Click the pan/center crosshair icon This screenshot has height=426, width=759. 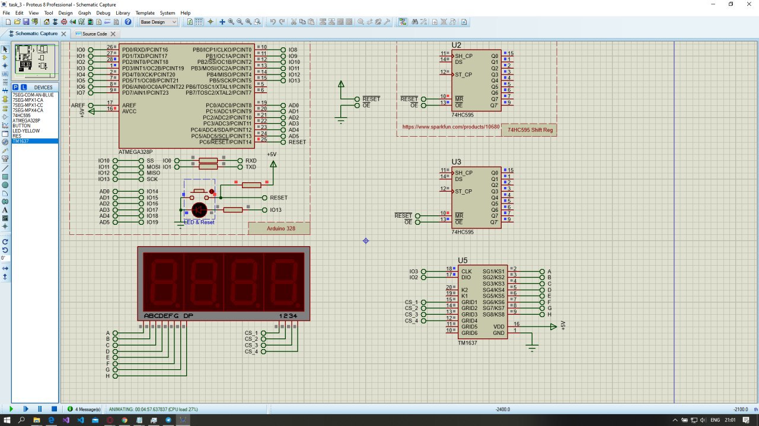click(222, 22)
